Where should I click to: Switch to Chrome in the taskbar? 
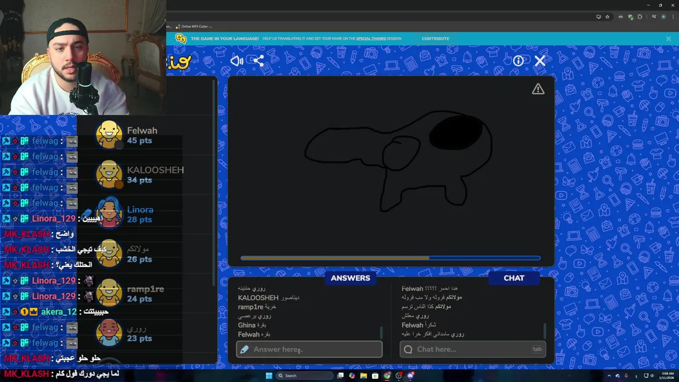[387, 376]
